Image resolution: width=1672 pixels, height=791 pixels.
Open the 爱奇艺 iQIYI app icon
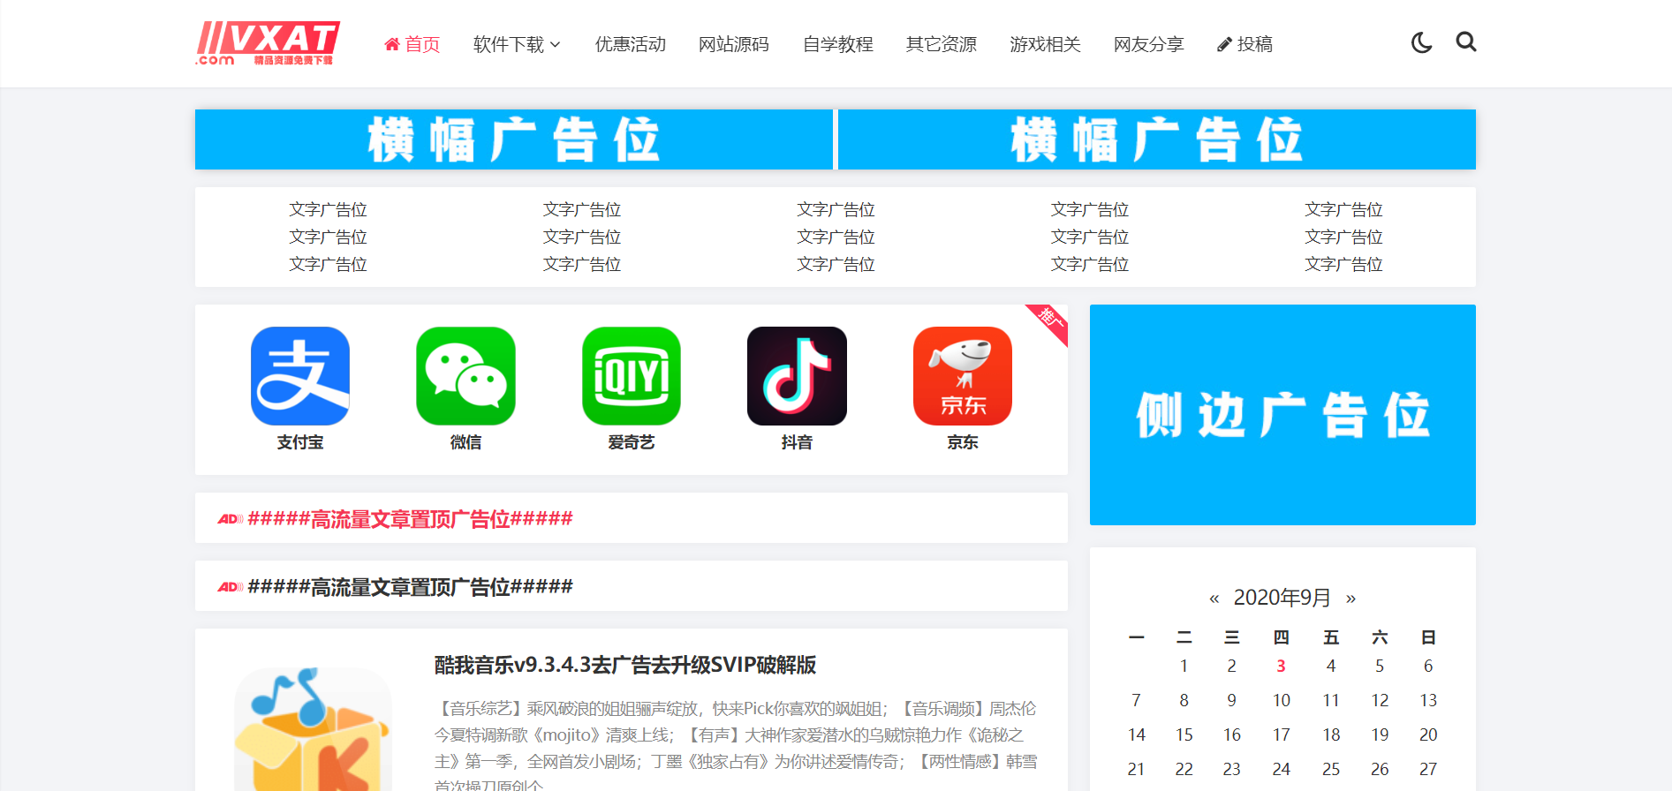(632, 376)
